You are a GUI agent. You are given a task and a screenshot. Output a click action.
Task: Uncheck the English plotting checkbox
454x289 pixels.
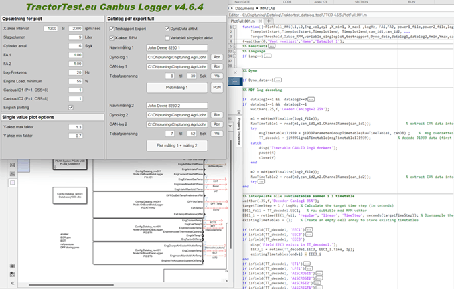click(x=71, y=107)
